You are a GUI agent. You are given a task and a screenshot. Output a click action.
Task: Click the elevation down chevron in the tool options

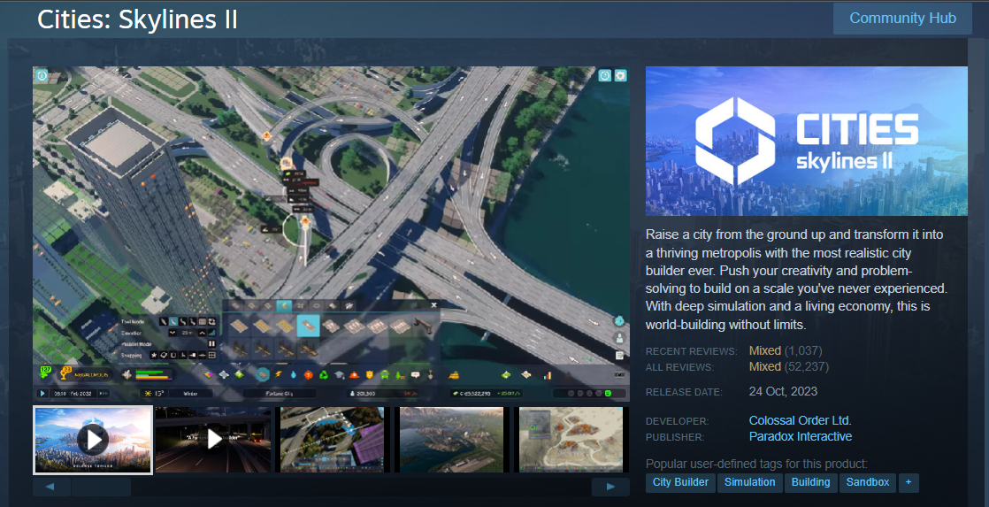[x=172, y=333]
